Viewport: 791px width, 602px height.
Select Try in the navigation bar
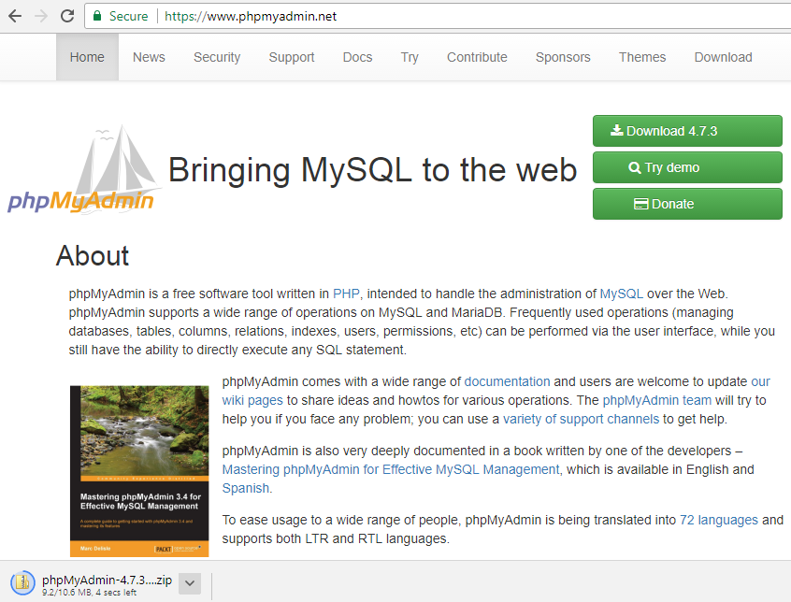tap(410, 57)
